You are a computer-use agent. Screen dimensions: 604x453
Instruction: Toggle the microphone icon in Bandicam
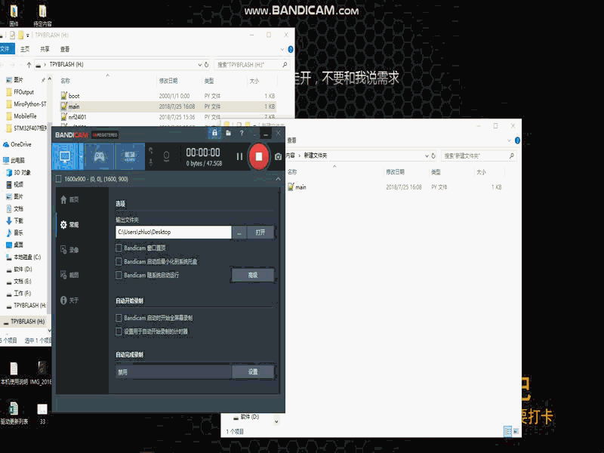coord(151,162)
